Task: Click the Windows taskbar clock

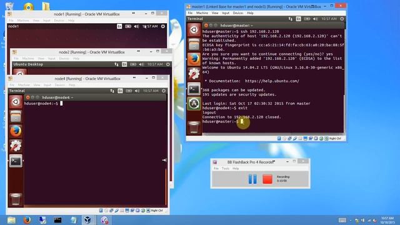Action: pyautogui.click(x=387, y=220)
